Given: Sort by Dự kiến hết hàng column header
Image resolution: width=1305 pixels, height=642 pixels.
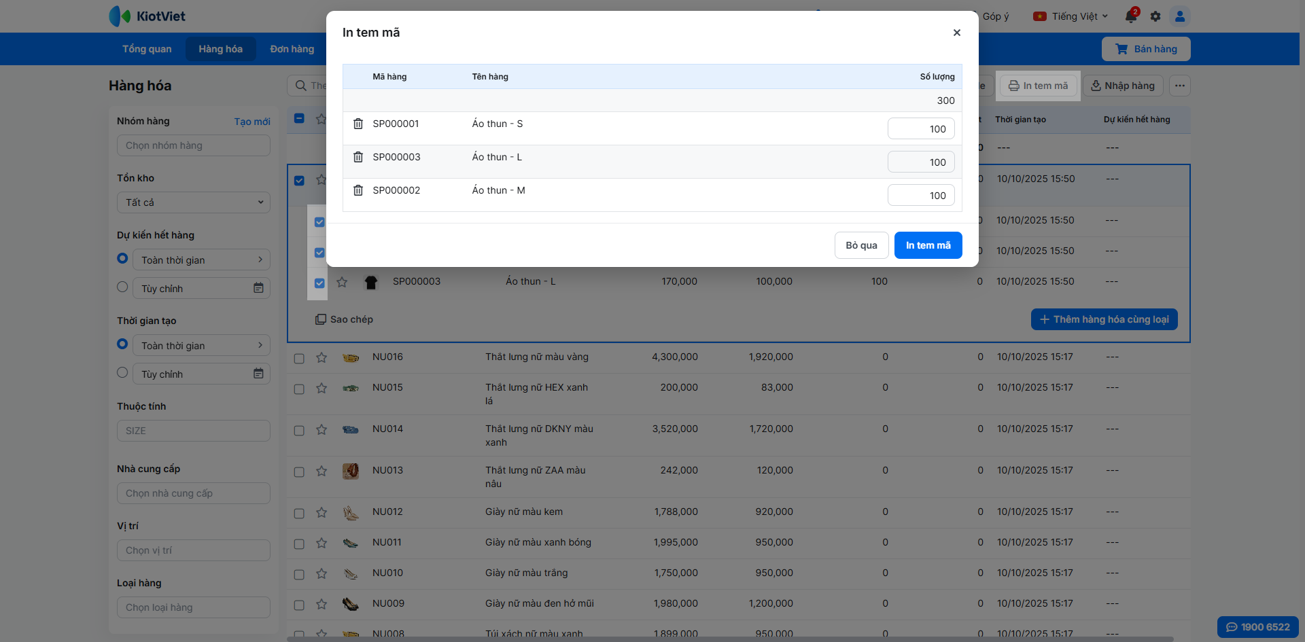Looking at the screenshot, I should [x=1137, y=120].
